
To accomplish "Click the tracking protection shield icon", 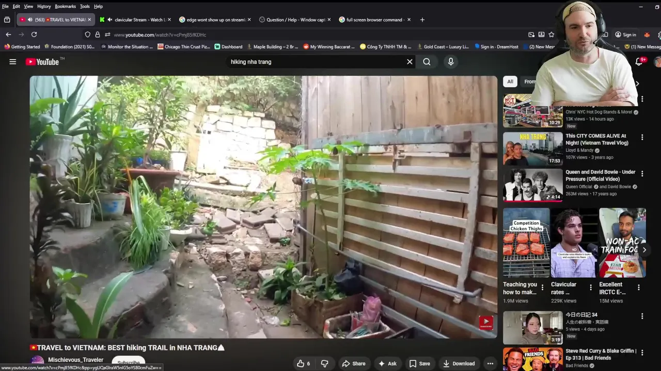I will (87, 35).
